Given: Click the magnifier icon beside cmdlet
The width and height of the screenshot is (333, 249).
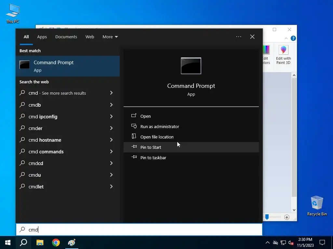Looking at the screenshot, I should pos(22,186).
